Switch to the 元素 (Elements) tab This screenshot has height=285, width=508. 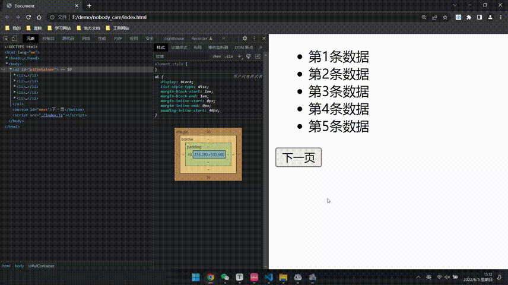[30, 38]
